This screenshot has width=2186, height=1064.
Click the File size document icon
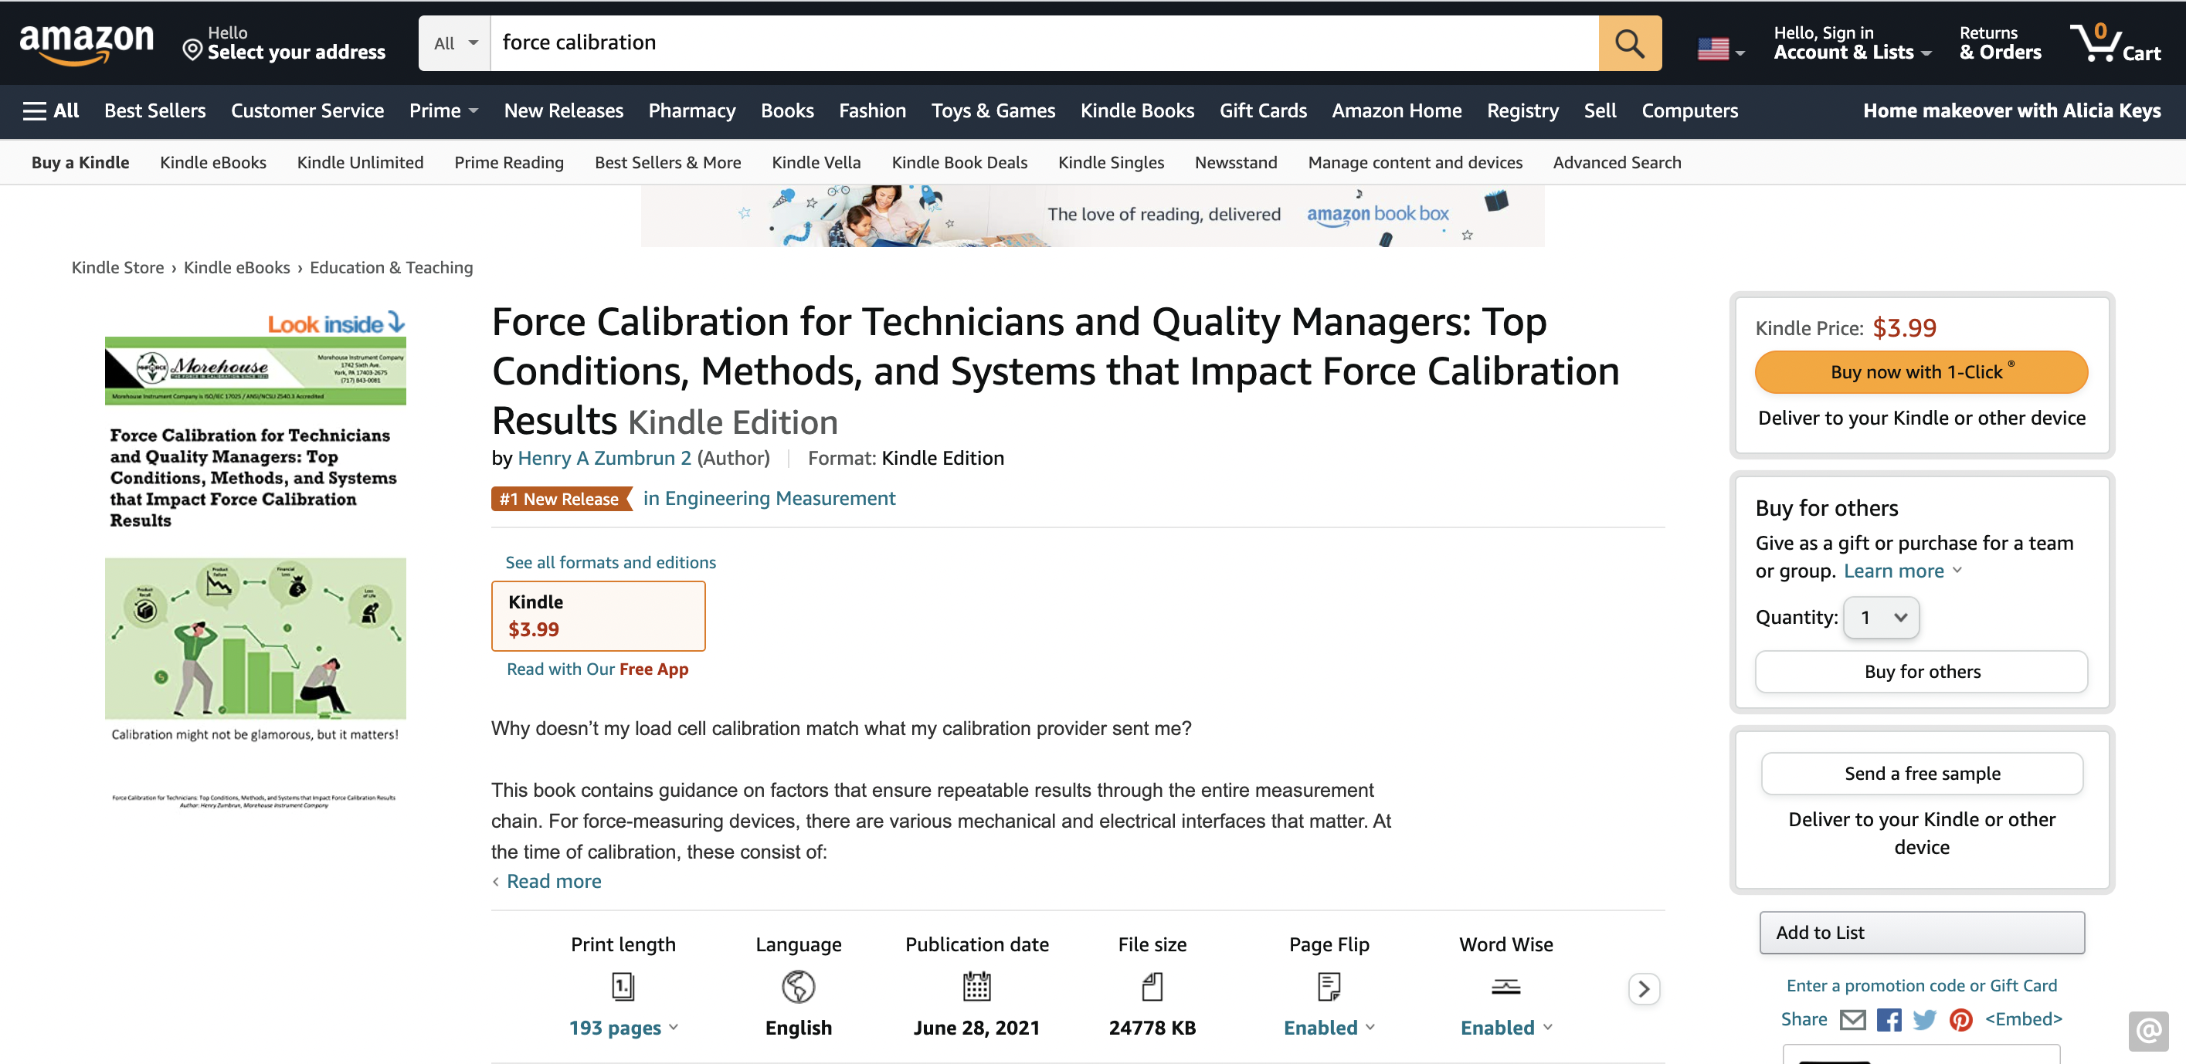[x=1152, y=986]
